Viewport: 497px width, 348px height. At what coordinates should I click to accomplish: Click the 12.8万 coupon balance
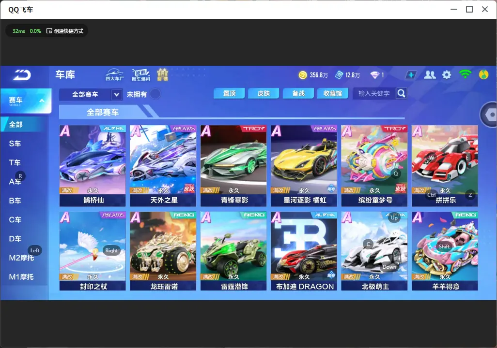point(353,75)
